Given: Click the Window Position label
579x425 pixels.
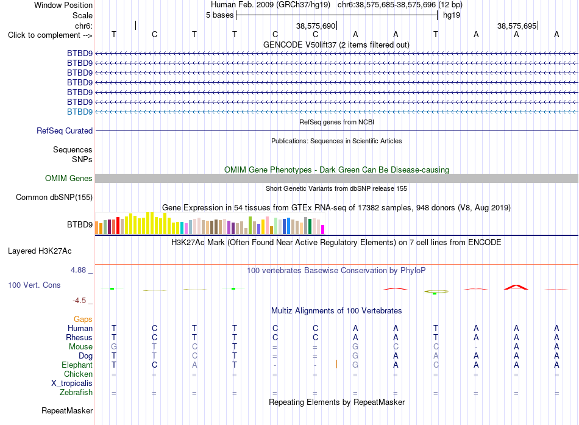Looking at the screenshot, I should 63,5.
